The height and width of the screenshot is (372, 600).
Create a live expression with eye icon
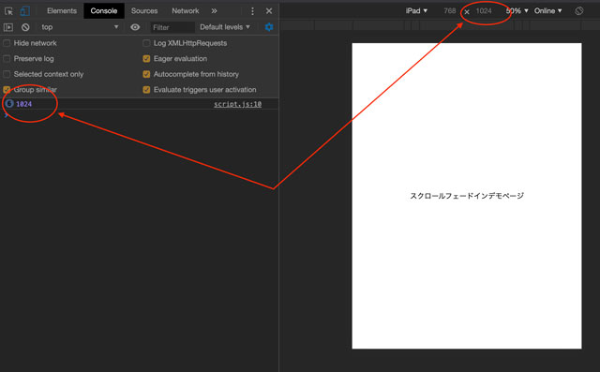(x=135, y=27)
